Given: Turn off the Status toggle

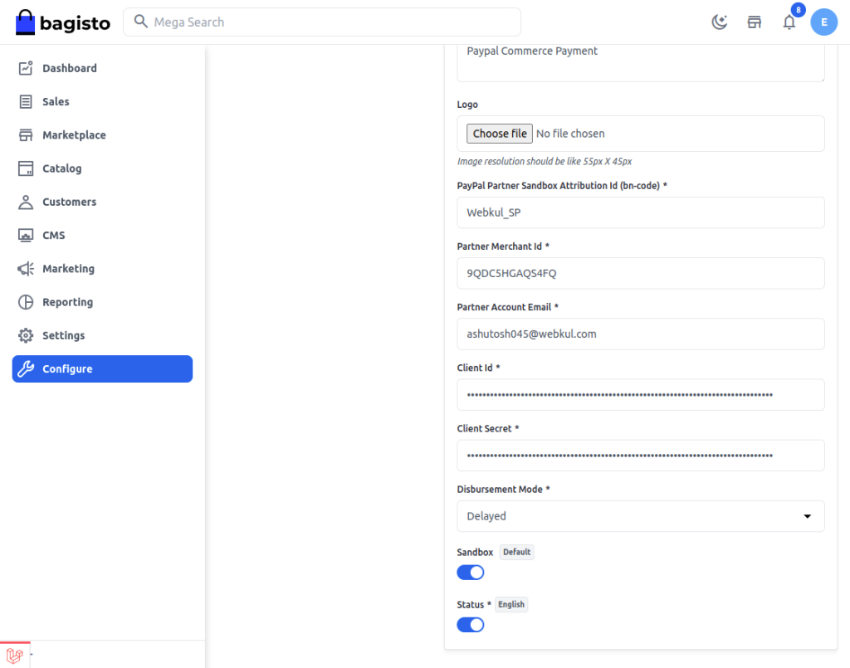Looking at the screenshot, I should (471, 625).
